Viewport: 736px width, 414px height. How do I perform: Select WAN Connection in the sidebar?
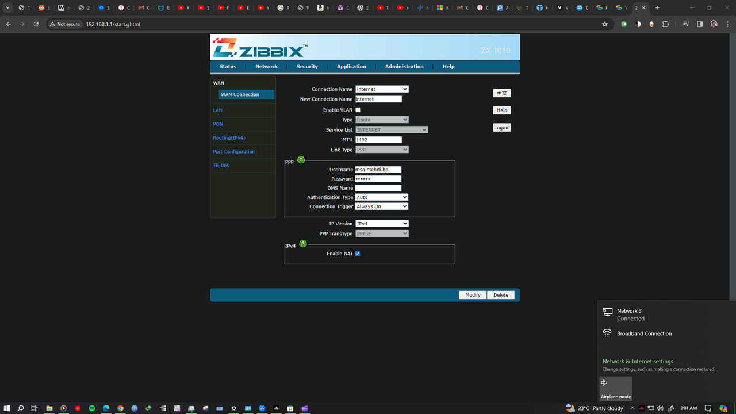point(246,94)
